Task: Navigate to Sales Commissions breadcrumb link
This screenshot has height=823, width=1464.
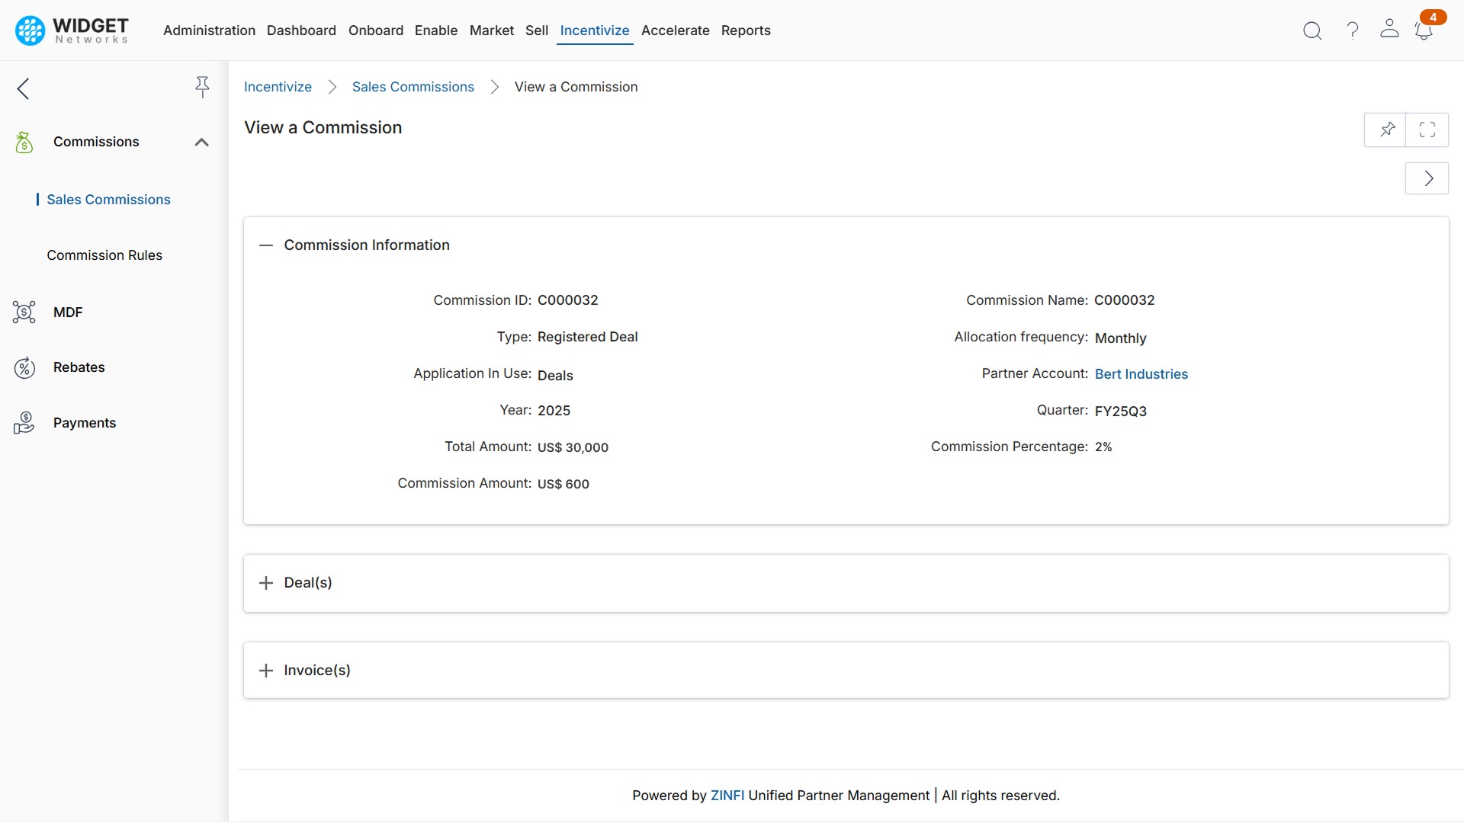Action: click(x=413, y=87)
